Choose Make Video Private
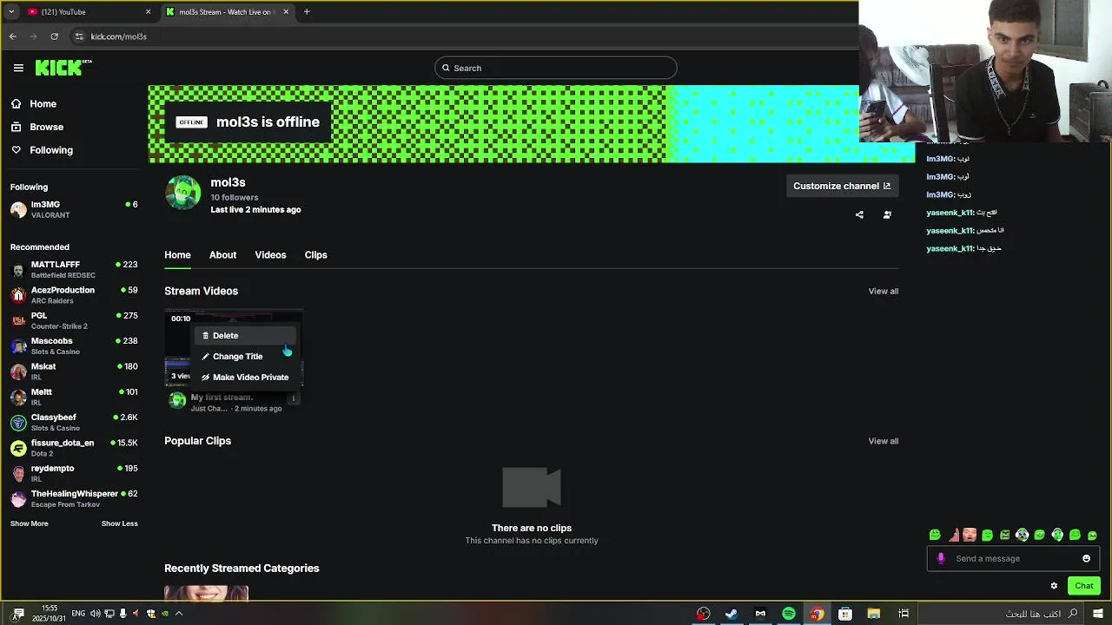This screenshot has height=625, width=1112. point(247,377)
